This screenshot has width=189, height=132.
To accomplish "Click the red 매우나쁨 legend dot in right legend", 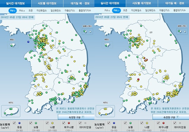I will pyautogui.click(x=163, y=123).
